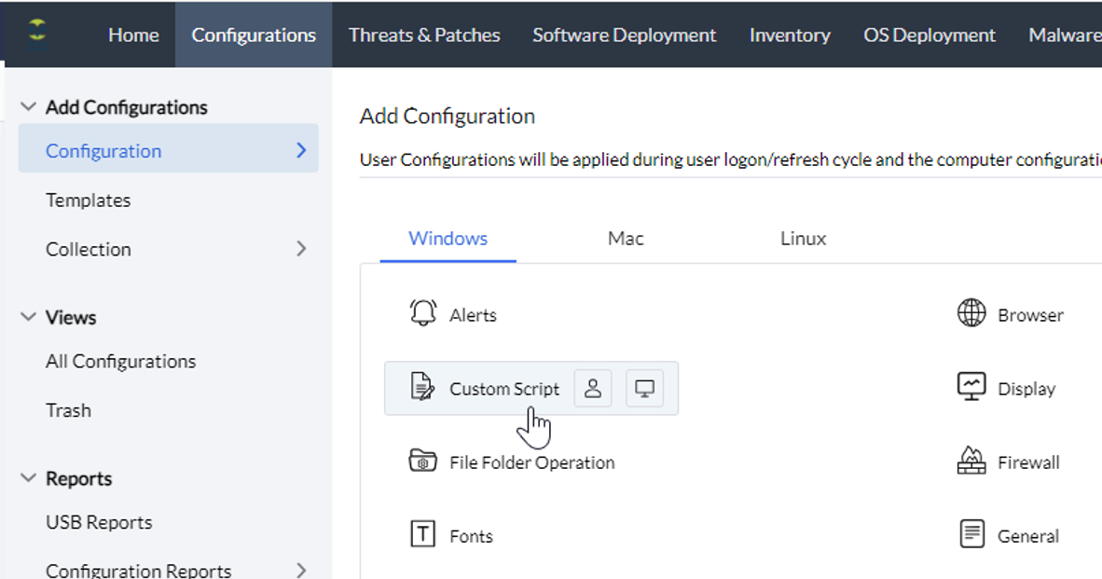Click the File Folder Operation icon
The image size is (1102, 579).
coord(423,461)
